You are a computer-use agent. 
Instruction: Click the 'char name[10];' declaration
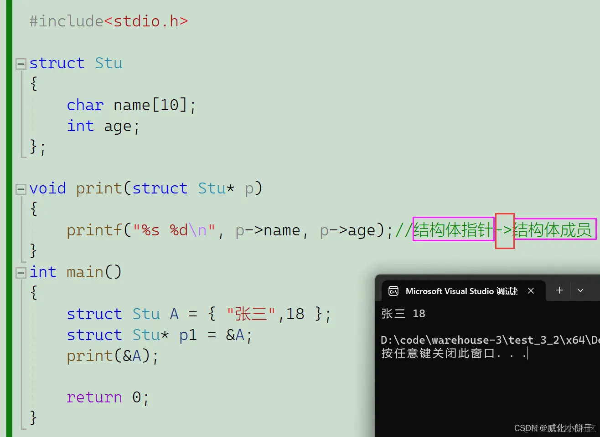(x=131, y=105)
